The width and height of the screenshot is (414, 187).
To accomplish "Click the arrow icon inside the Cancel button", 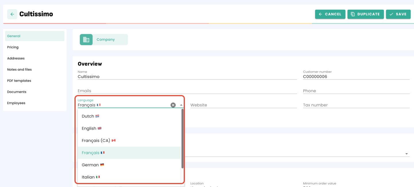I will point(321,14).
